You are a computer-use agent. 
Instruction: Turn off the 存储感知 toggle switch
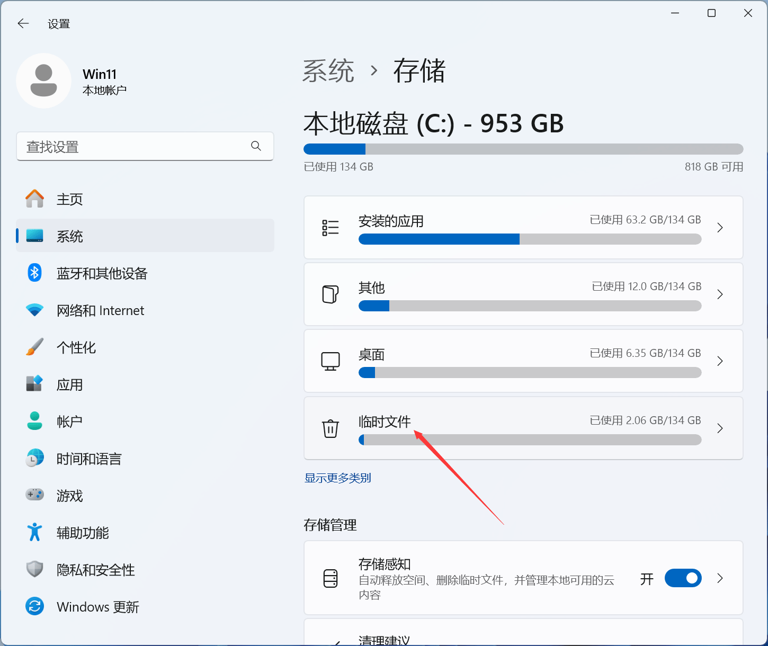tap(683, 578)
